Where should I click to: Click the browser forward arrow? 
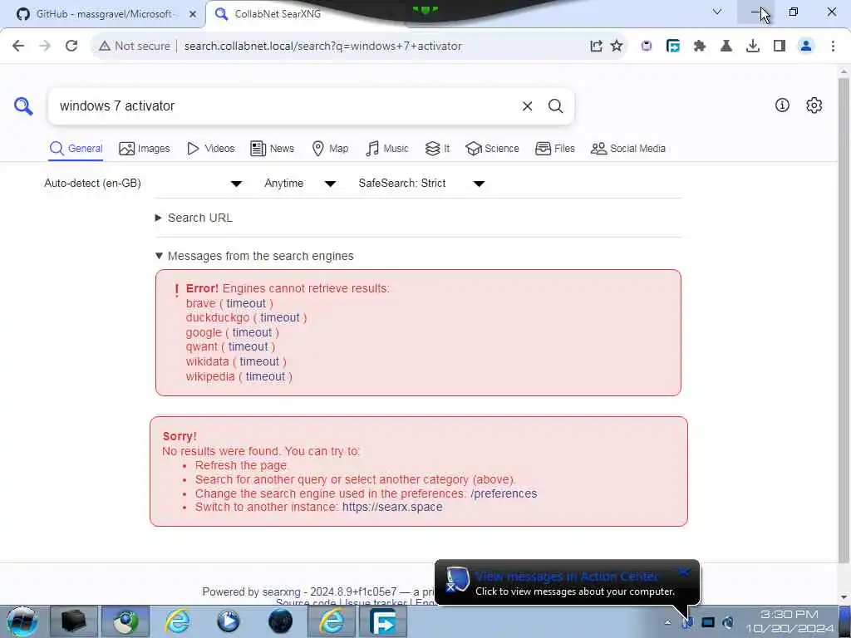pos(45,47)
